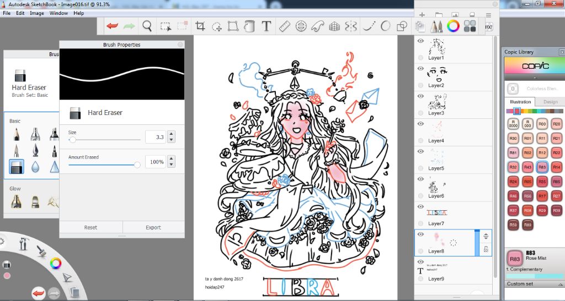
Task: Toggle visibility of Layer5
Action: click(420, 151)
